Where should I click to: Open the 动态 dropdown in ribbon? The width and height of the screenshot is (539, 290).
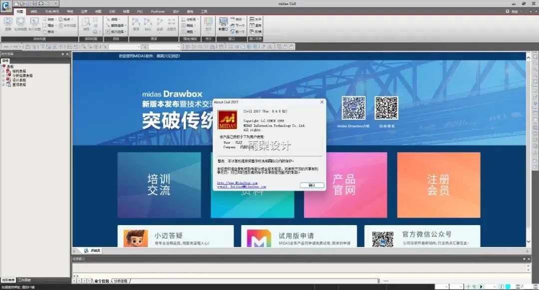click(49, 19)
